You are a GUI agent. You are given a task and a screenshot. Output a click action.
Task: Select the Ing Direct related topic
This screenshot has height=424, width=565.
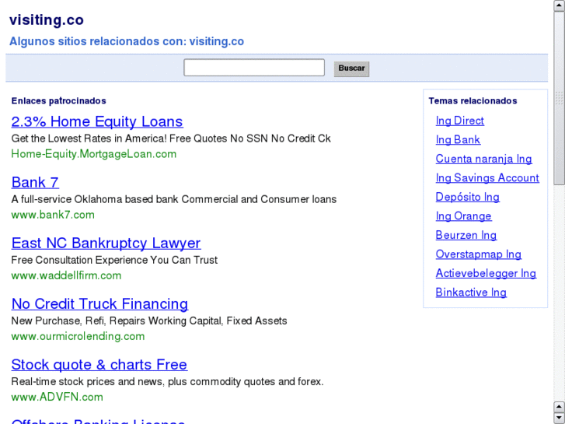[460, 121]
